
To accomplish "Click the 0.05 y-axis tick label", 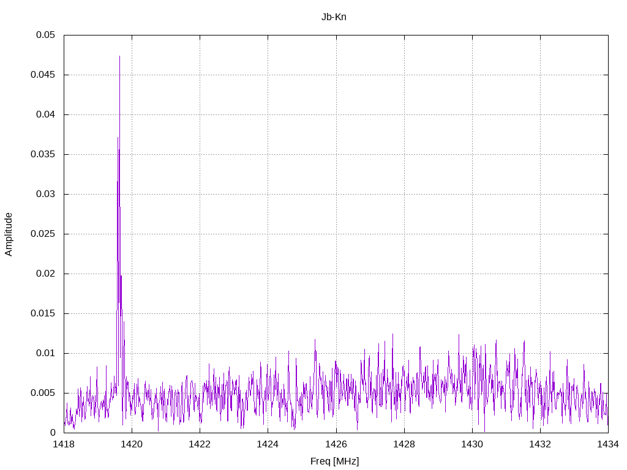I will 45,35.
